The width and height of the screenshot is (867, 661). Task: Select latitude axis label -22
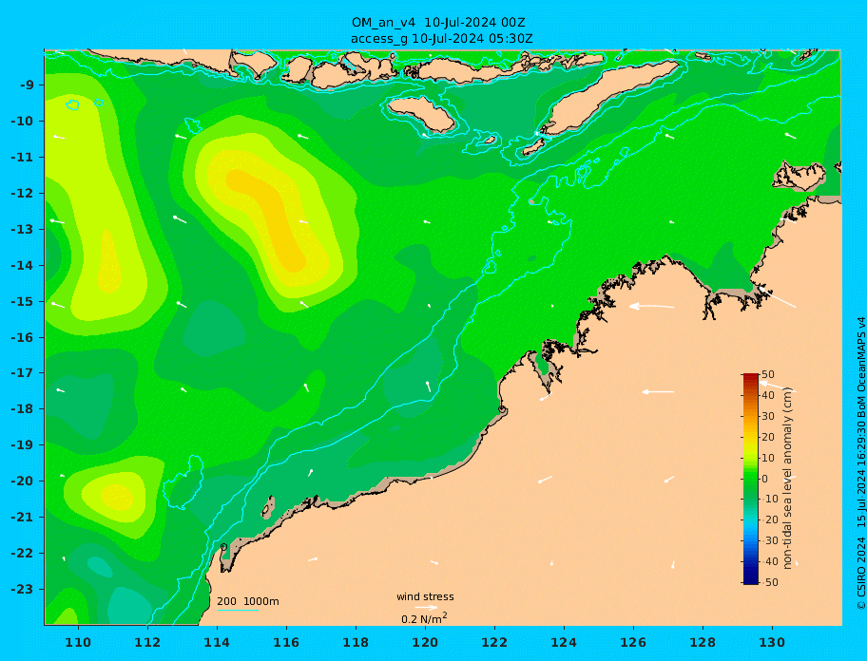(x=23, y=554)
